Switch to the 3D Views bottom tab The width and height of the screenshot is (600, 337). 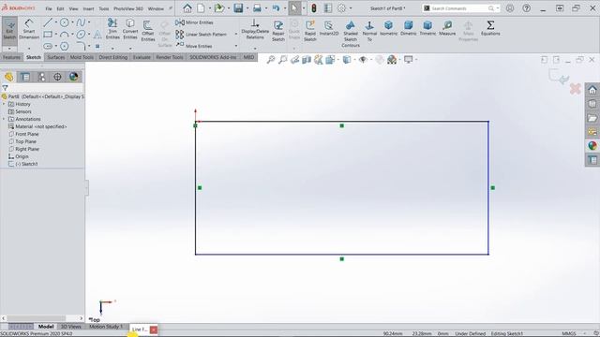pos(71,327)
